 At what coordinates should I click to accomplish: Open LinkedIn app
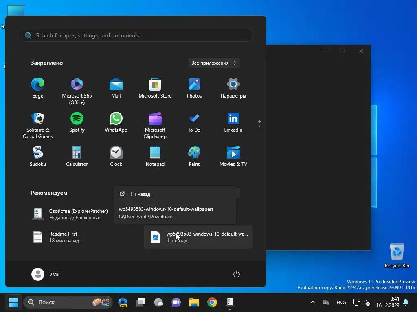tap(233, 122)
